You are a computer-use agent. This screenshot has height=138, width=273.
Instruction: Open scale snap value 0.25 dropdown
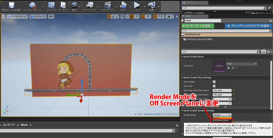161,17
